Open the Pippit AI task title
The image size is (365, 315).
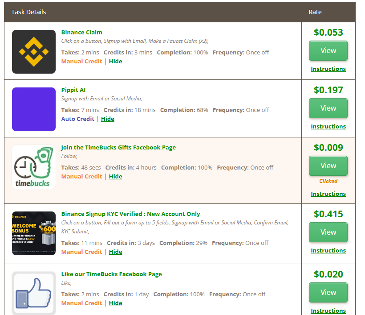pos(73,90)
